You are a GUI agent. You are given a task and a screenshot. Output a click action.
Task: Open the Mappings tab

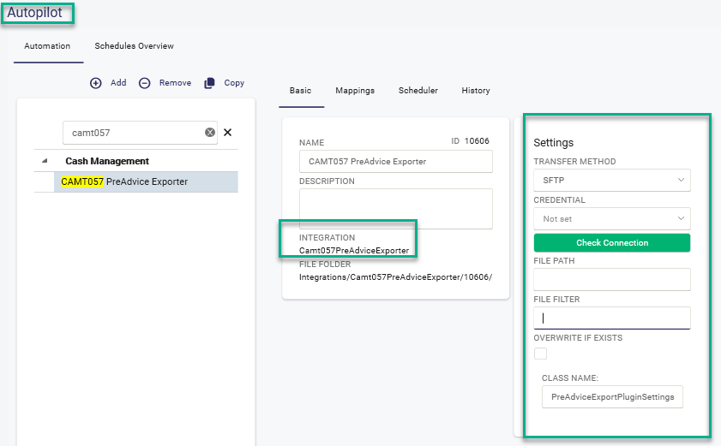coord(355,91)
